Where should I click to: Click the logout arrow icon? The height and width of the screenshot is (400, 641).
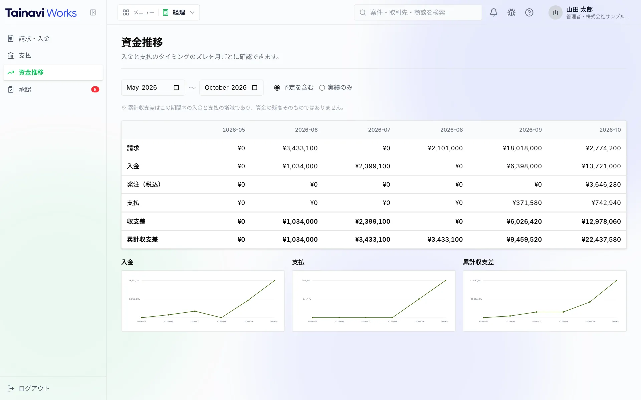click(x=11, y=388)
